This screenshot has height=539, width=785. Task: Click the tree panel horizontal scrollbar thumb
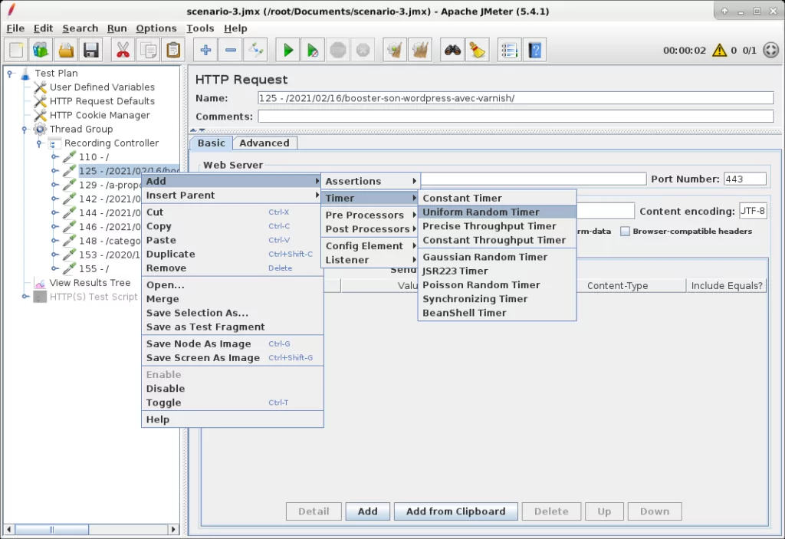coord(51,530)
